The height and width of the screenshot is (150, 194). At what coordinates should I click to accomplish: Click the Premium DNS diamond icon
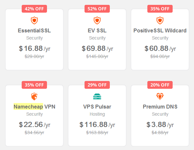[x=160, y=97]
